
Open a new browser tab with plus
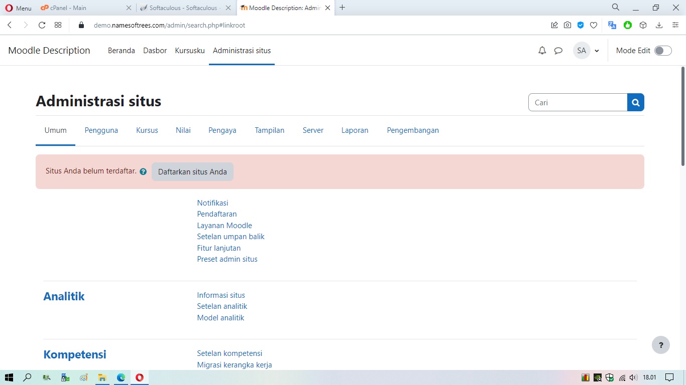pyautogui.click(x=342, y=8)
